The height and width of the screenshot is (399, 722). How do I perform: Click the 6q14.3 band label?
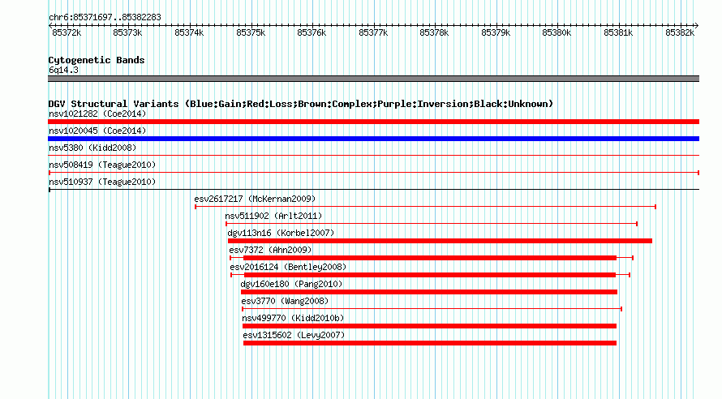click(x=63, y=70)
